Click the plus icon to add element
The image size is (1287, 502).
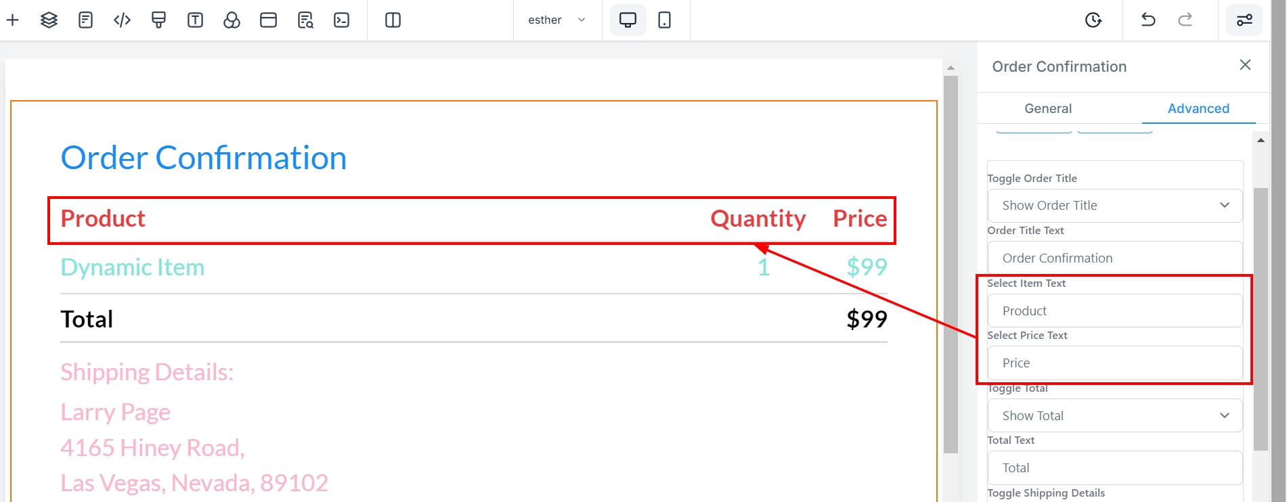click(13, 20)
